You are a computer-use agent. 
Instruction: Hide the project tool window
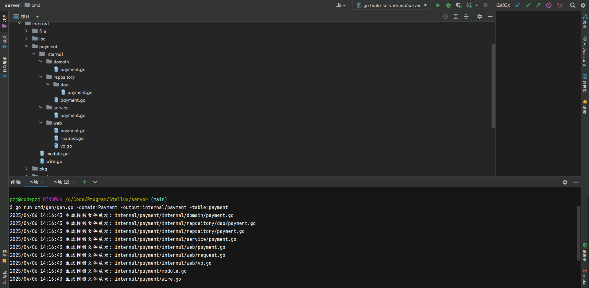click(x=490, y=17)
